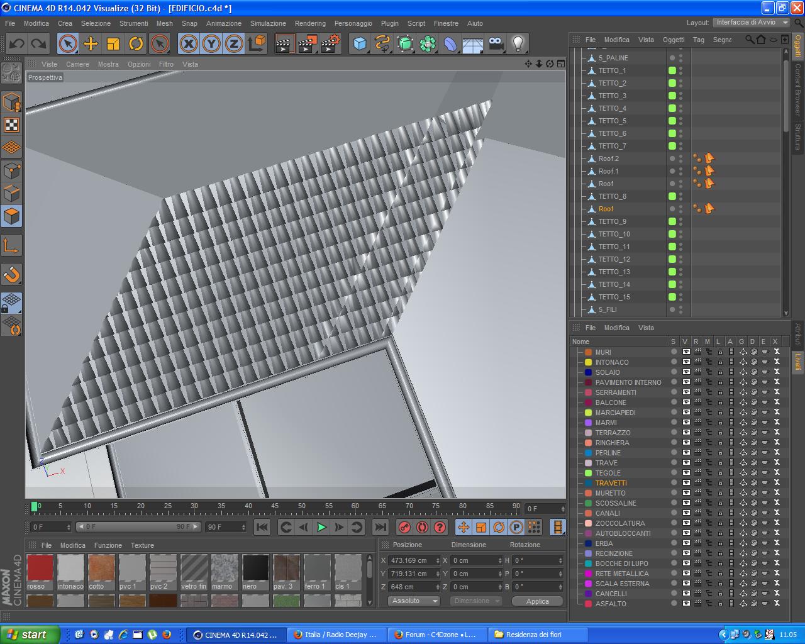Go to end of animation
805x644 pixels.
coord(380,527)
